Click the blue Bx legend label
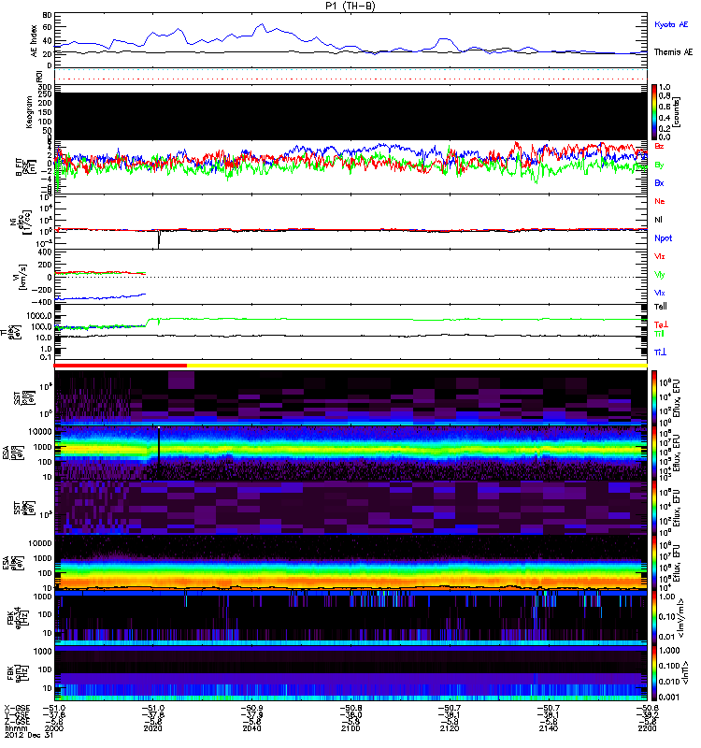 pos(659,183)
